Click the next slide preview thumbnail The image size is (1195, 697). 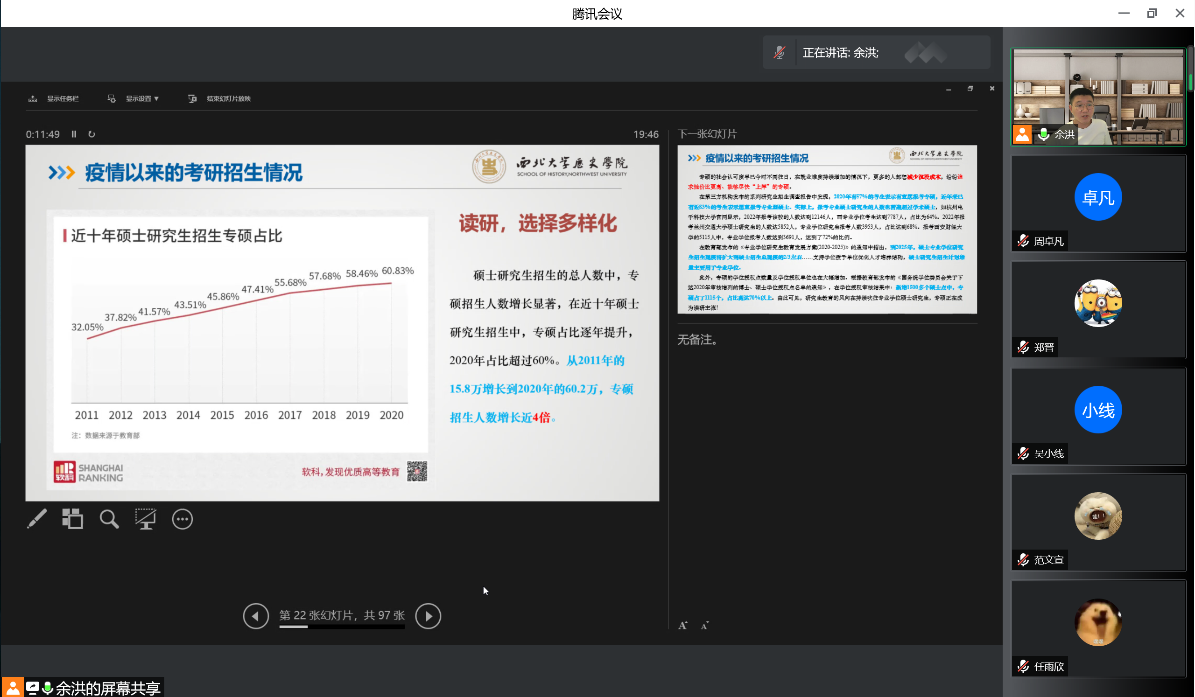827,230
